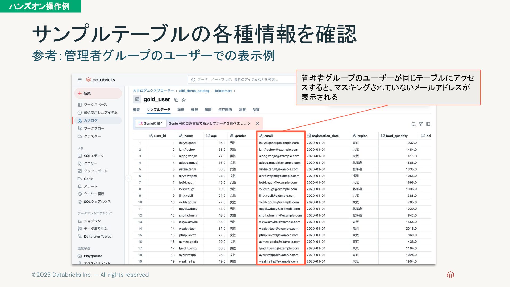
Task: Click the ワークスペース sidebar icon
Action: [x=80, y=105]
